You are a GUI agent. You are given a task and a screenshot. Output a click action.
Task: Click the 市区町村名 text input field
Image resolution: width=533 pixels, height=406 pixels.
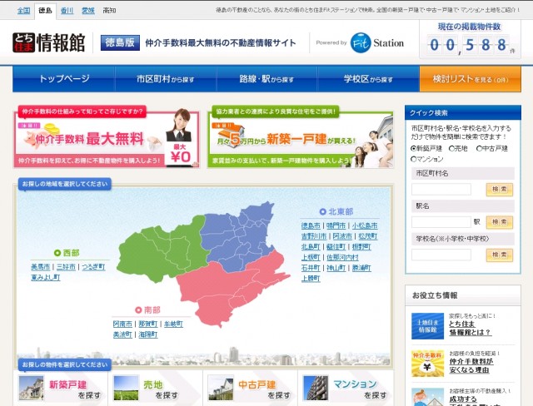pos(441,189)
